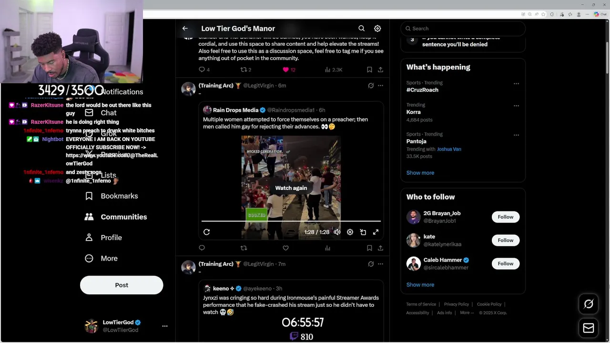Toggle picture-in-picture for the video
The width and height of the screenshot is (610, 343).
click(x=363, y=232)
